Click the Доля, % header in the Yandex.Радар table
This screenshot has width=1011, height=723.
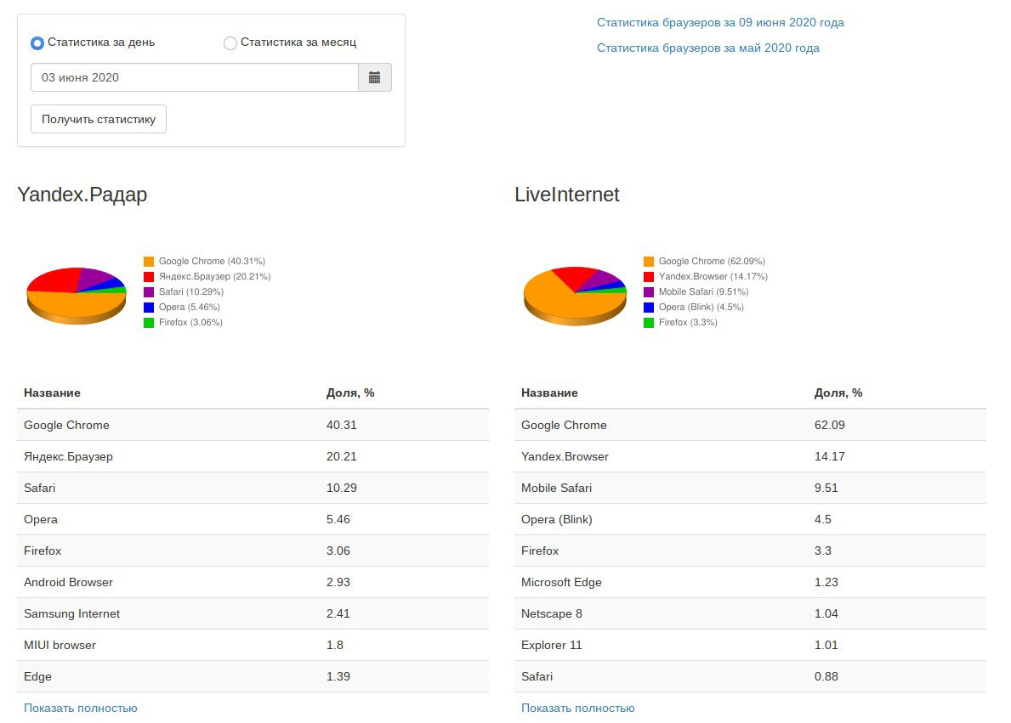tap(350, 393)
